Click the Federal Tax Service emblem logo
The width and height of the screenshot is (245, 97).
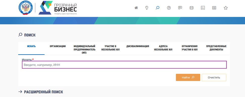click(x=26, y=7)
